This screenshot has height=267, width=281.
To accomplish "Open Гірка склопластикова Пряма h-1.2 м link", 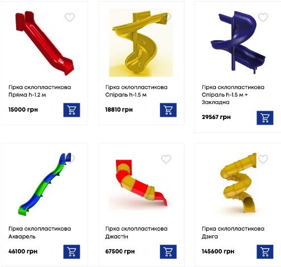I will pyautogui.click(x=40, y=91).
